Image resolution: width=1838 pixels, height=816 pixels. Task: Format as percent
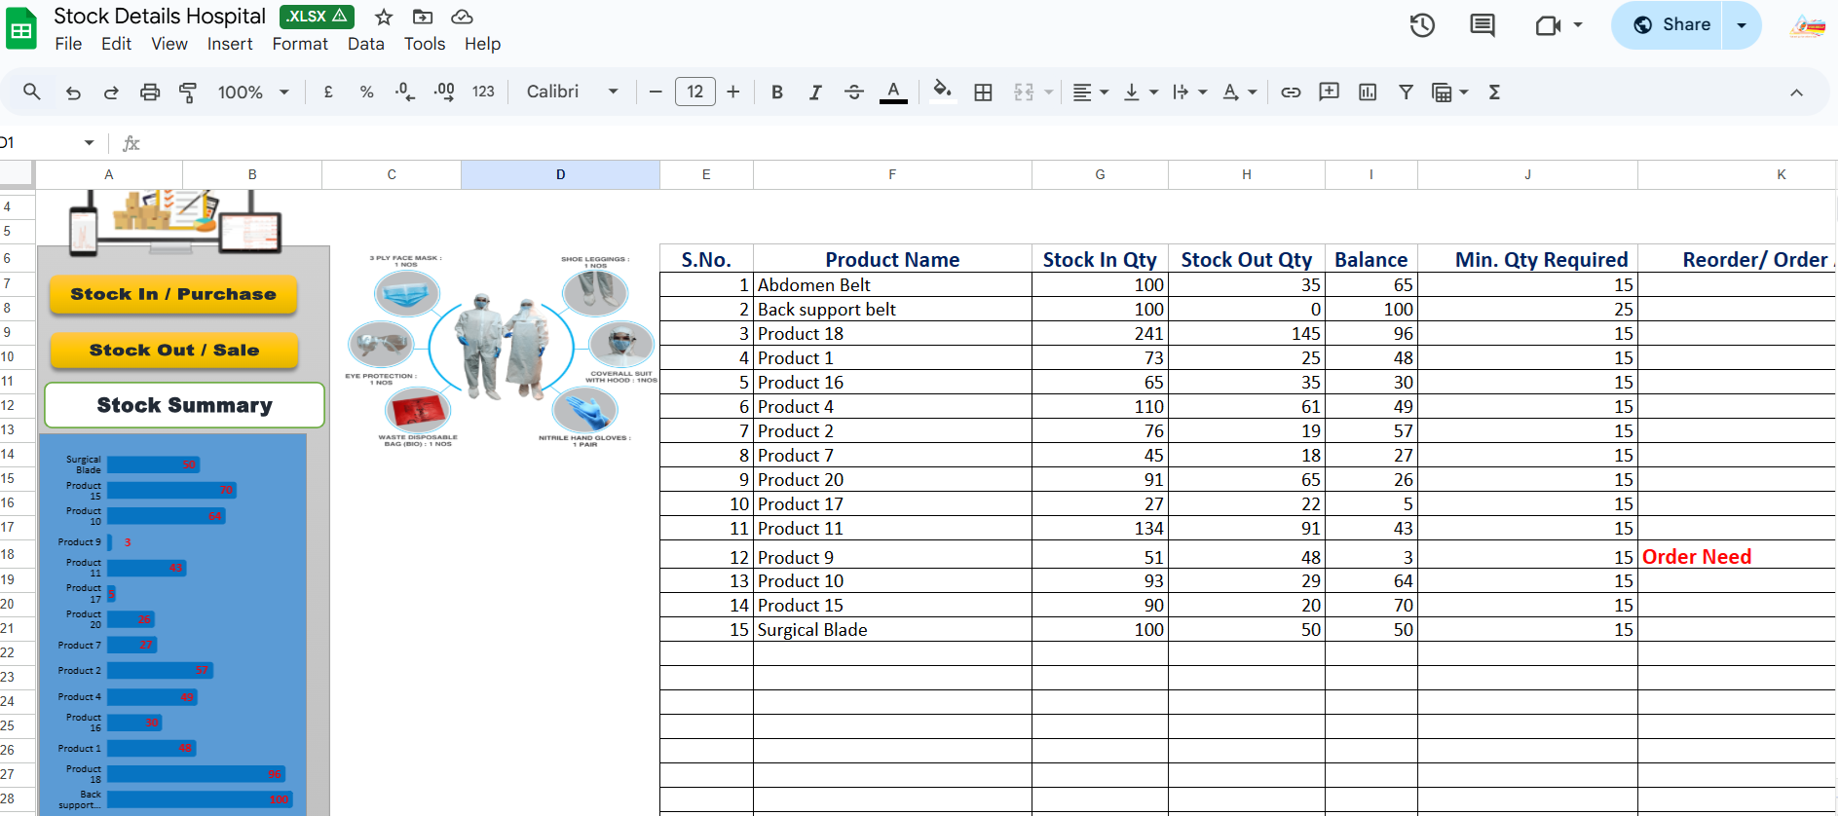[366, 92]
